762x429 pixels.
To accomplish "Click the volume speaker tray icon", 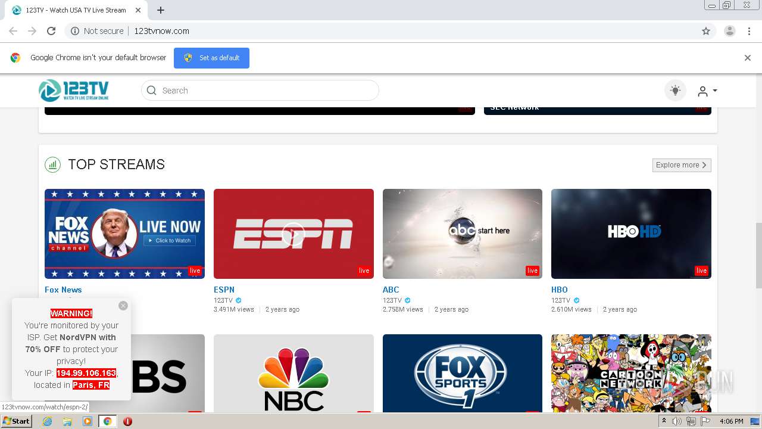I will pyautogui.click(x=677, y=421).
